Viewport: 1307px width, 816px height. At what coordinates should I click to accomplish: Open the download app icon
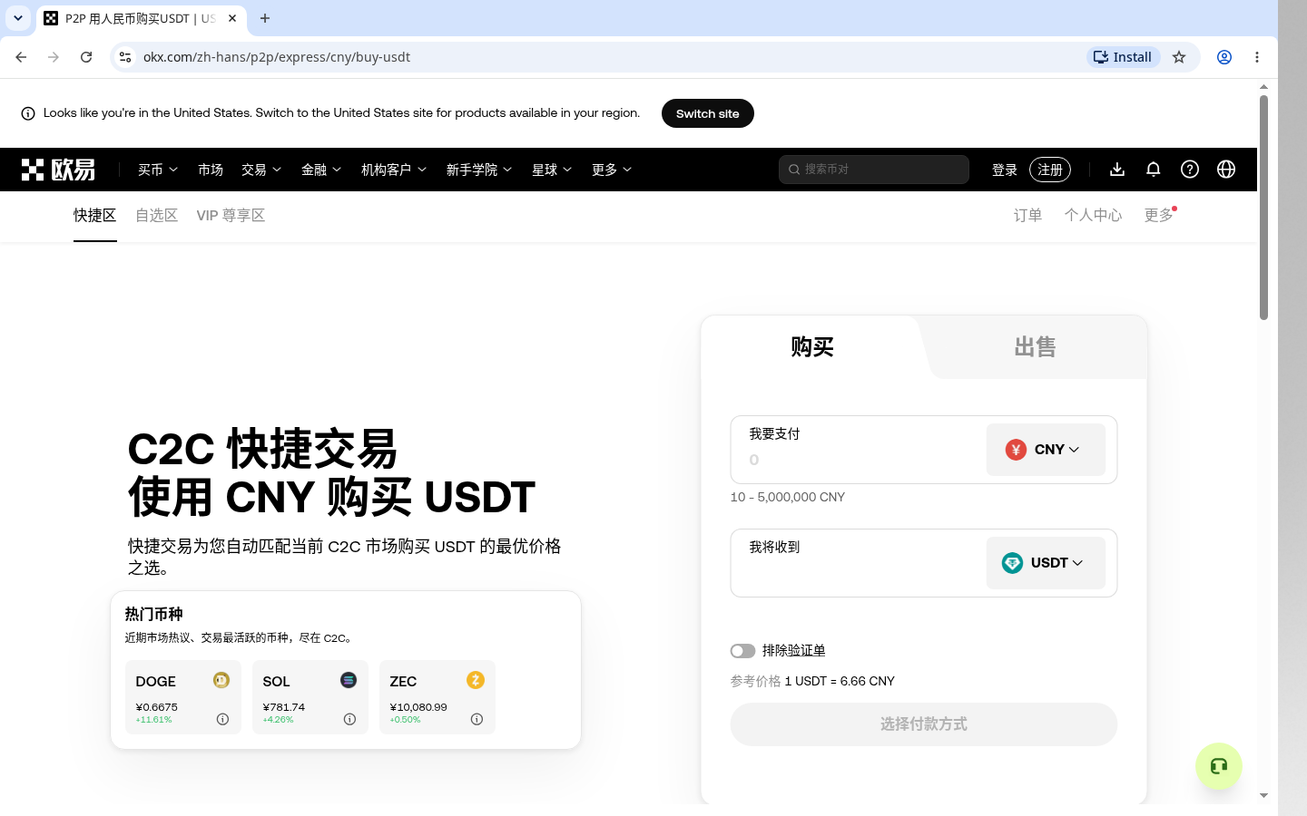pos(1117,170)
